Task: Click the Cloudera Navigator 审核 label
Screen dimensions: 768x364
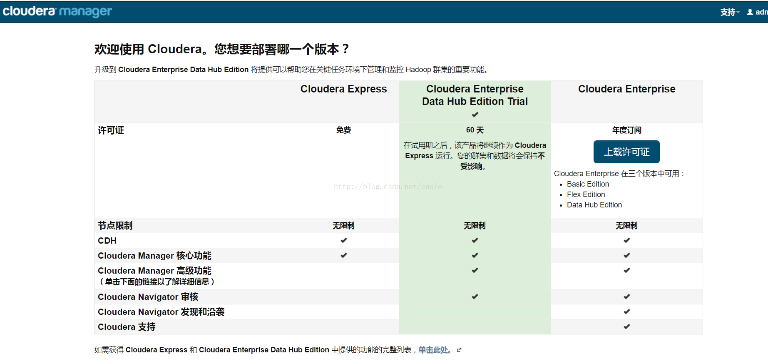Action: click(148, 297)
